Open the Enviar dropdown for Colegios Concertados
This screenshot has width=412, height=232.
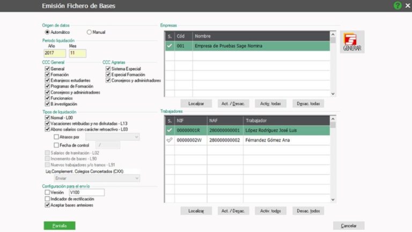[136, 178]
